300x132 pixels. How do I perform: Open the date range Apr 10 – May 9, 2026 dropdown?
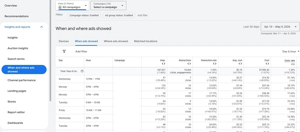pyautogui.click(x=280, y=27)
